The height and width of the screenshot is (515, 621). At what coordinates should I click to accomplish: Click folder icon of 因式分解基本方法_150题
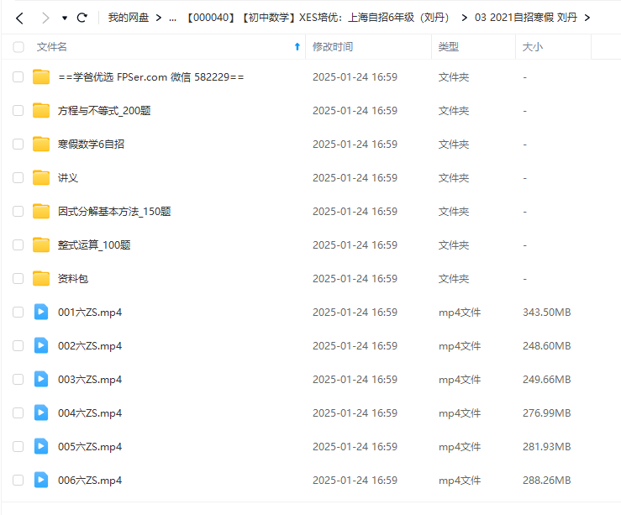(x=41, y=212)
